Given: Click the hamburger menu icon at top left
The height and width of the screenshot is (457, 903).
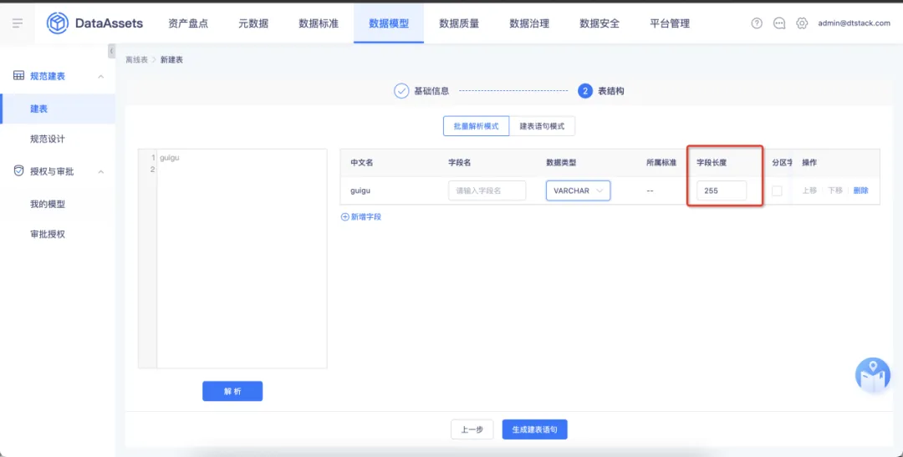Looking at the screenshot, I should tap(18, 23).
